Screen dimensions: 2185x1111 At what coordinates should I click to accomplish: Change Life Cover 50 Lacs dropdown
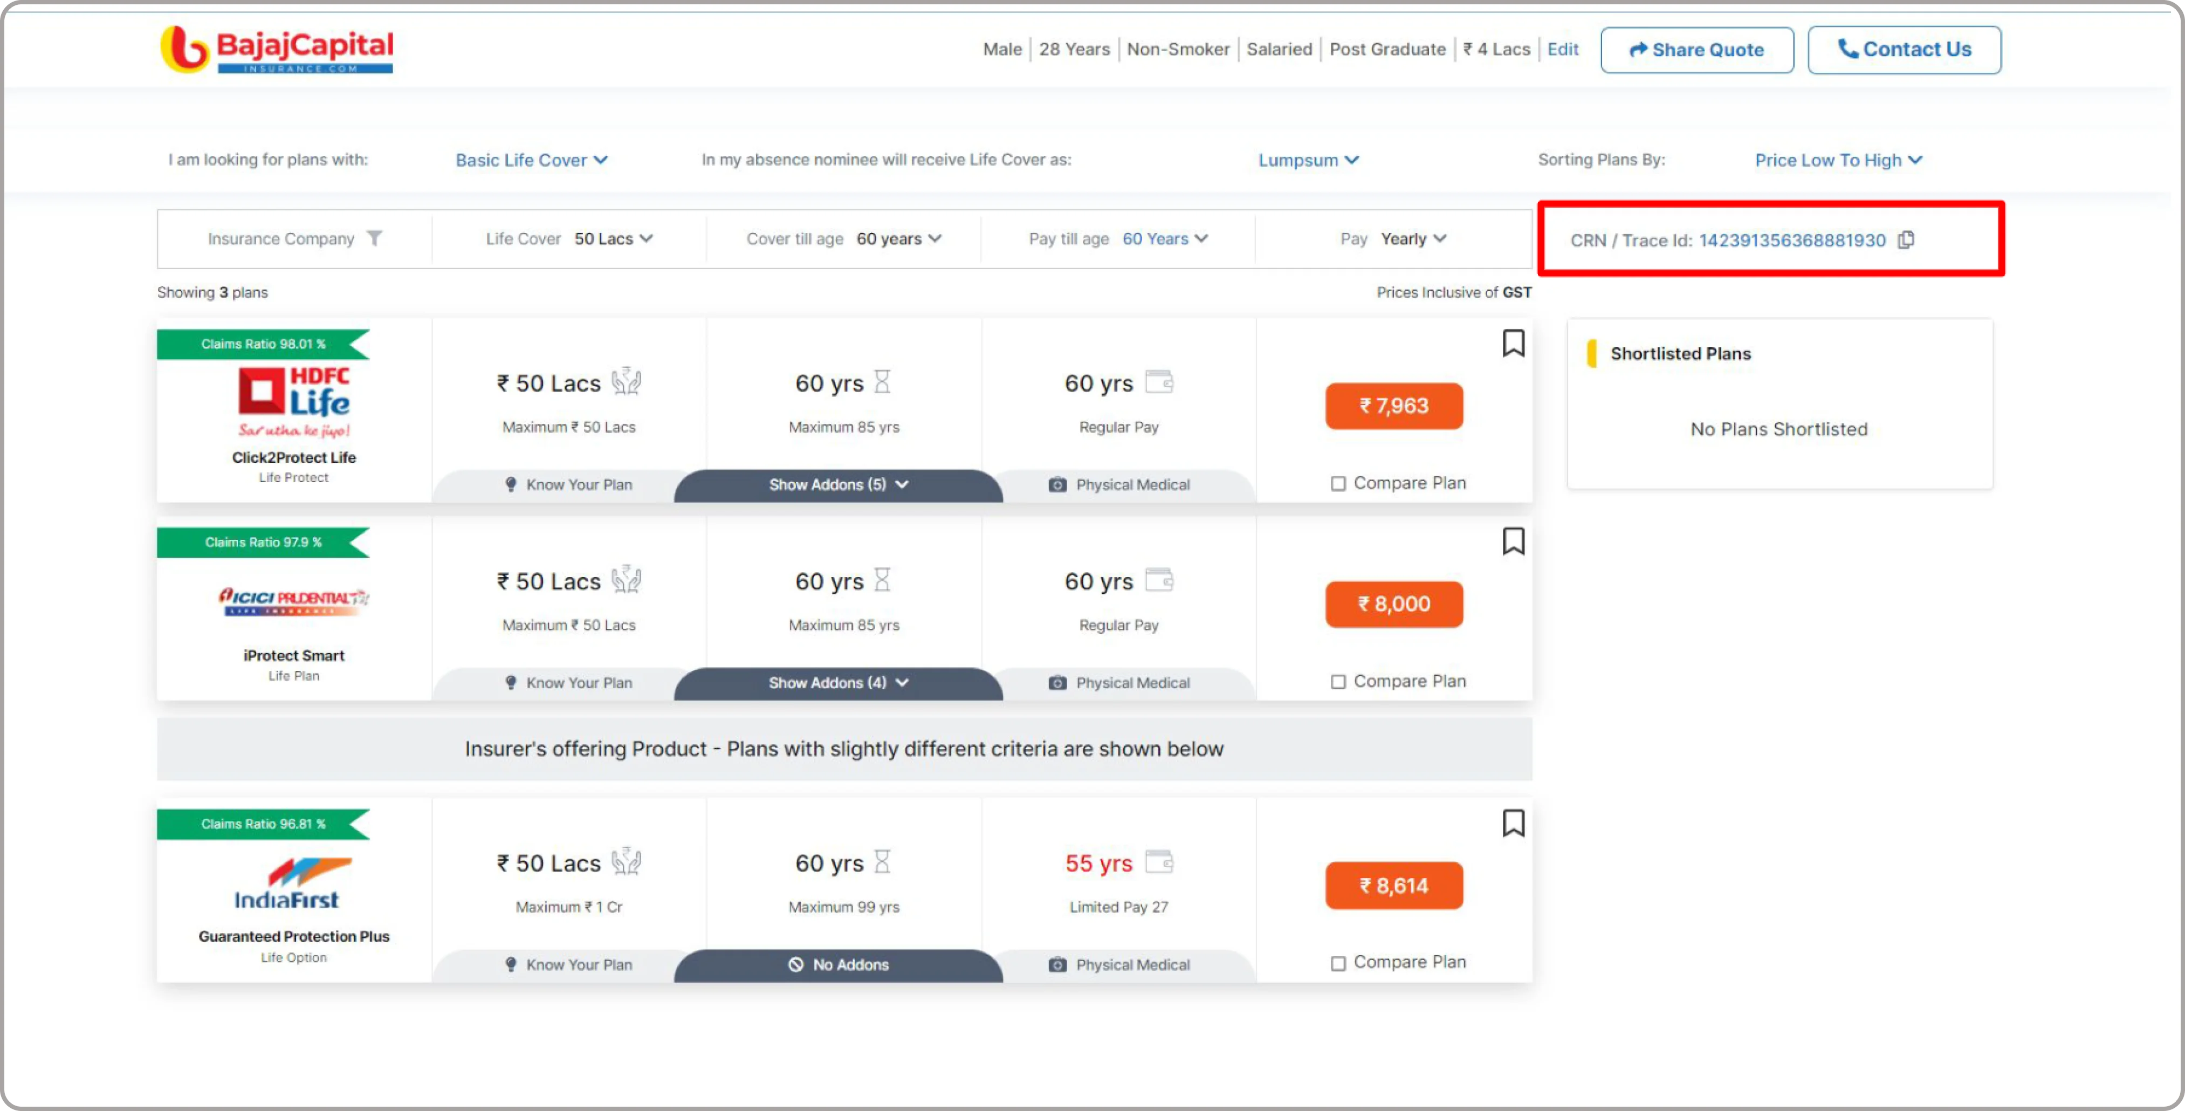pyautogui.click(x=613, y=239)
